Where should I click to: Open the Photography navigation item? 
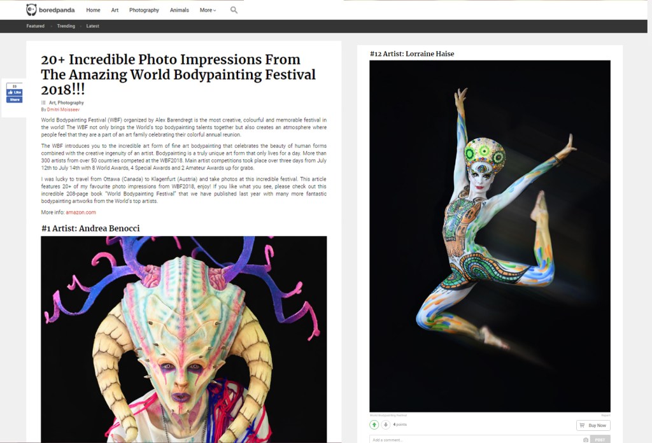(x=144, y=10)
